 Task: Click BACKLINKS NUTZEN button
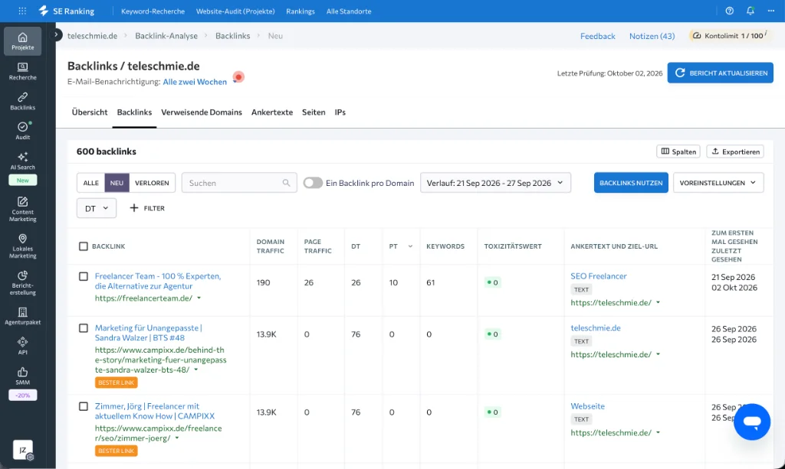pos(631,183)
